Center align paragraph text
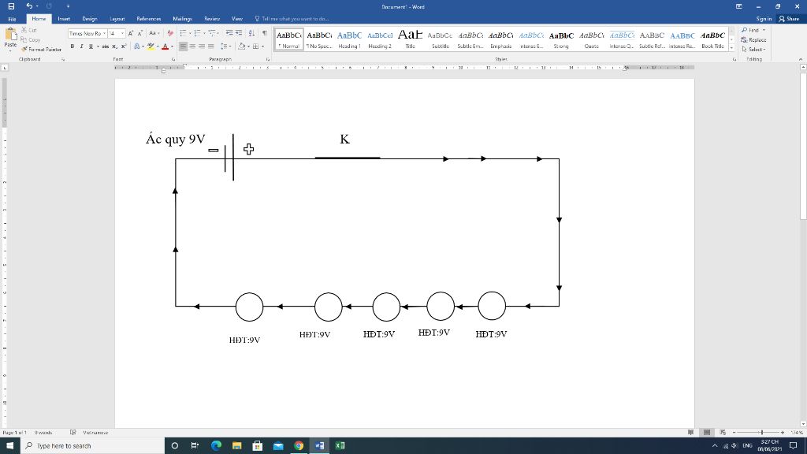 coord(192,47)
